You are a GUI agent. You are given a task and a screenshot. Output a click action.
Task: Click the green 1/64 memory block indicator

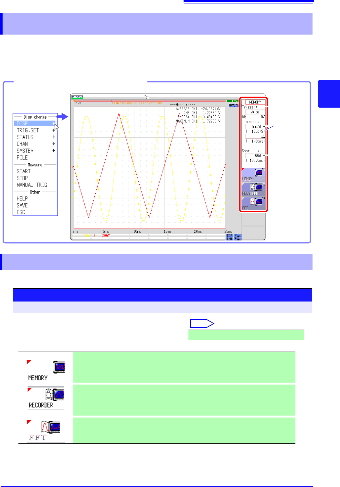233,101
